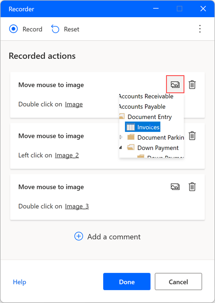Collapse Down Payment arrow in preview
The height and width of the screenshot is (303, 215).
click(x=121, y=148)
